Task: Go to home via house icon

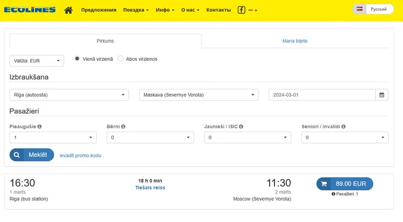Action: [68, 10]
